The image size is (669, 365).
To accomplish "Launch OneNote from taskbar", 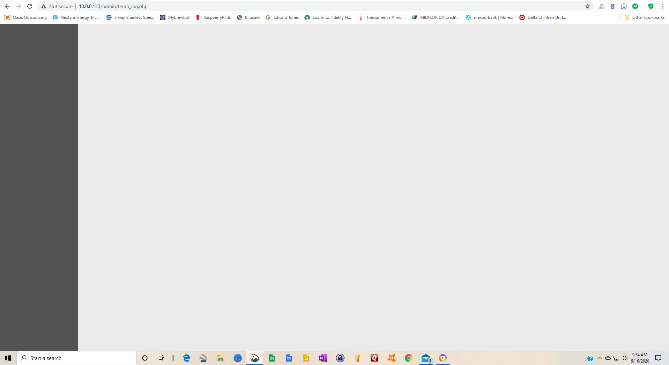I will coord(323,358).
